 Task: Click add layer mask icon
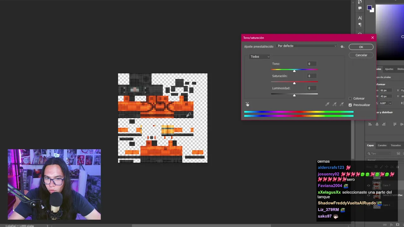(x=398, y=224)
